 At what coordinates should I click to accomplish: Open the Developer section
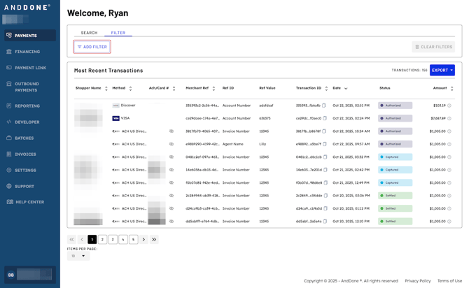tap(27, 122)
